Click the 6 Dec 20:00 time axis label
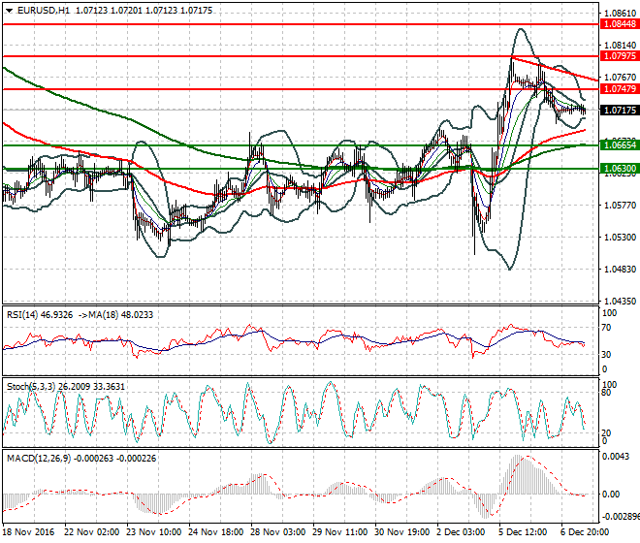 click(x=586, y=532)
